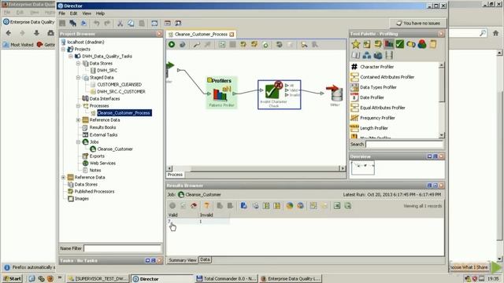Click the Firefox Back arrow in background browser
The width and height of the screenshot is (504, 283).
coord(9,33)
